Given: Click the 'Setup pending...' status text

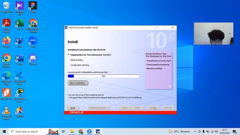Looking at the screenshot, I should click(x=77, y=60).
